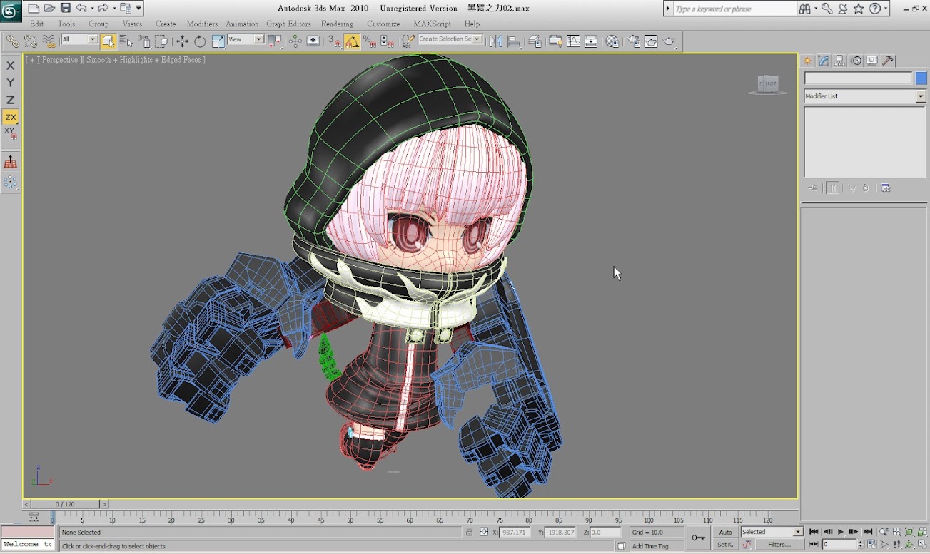The height and width of the screenshot is (554, 930).
Task: Open the Rendered Frame Window
Action: point(651,41)
